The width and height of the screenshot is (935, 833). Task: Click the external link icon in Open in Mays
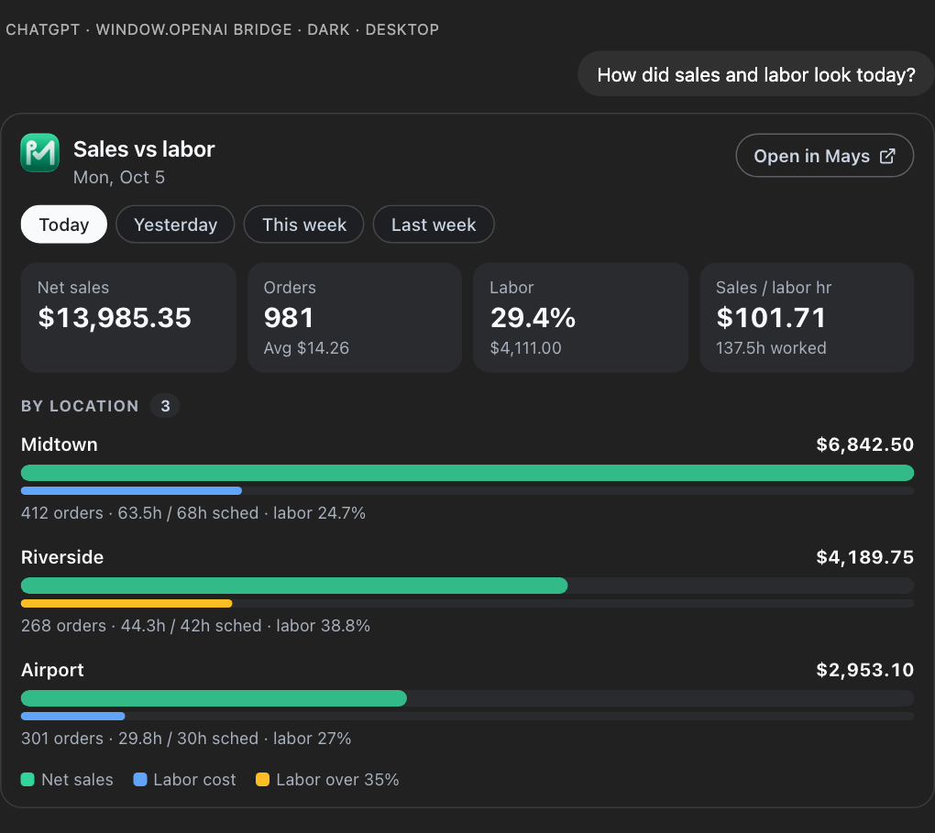887,156
